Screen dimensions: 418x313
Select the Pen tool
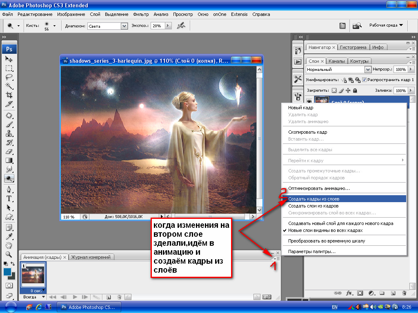(x=9, y=190)
